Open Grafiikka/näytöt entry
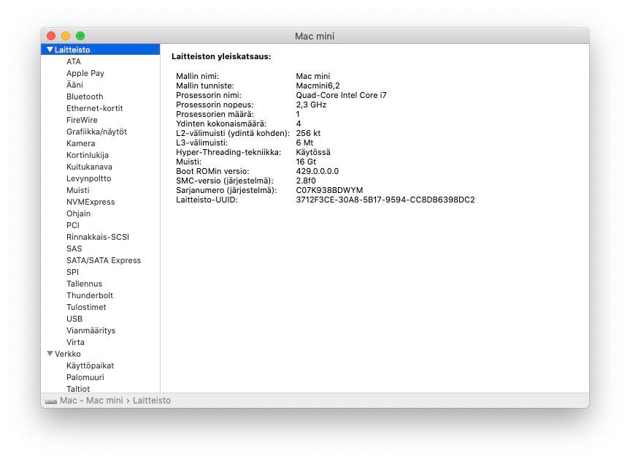630x462 pixels. (x=96, y=132)
